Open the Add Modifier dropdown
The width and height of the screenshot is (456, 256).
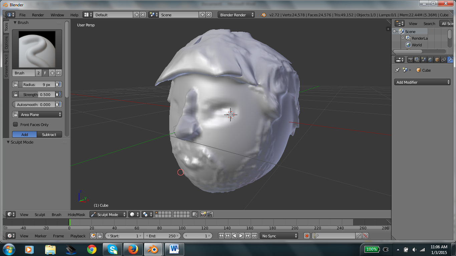point(423,82)
